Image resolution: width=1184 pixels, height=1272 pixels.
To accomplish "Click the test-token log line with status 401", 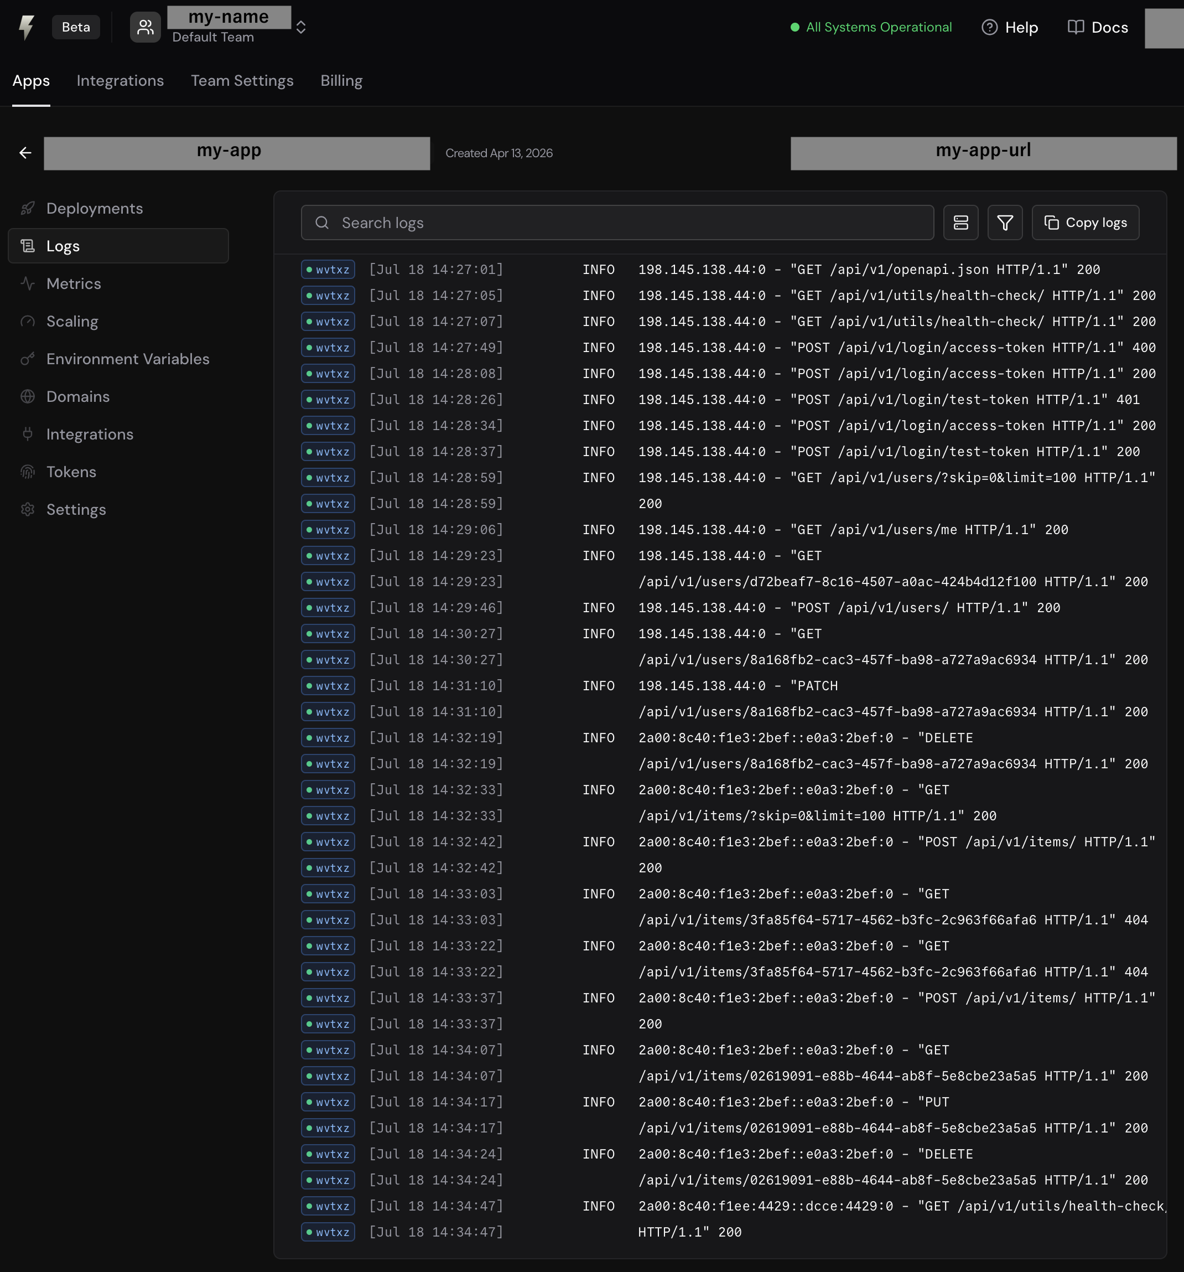I will pyautogui.click(x=889, y=400).
